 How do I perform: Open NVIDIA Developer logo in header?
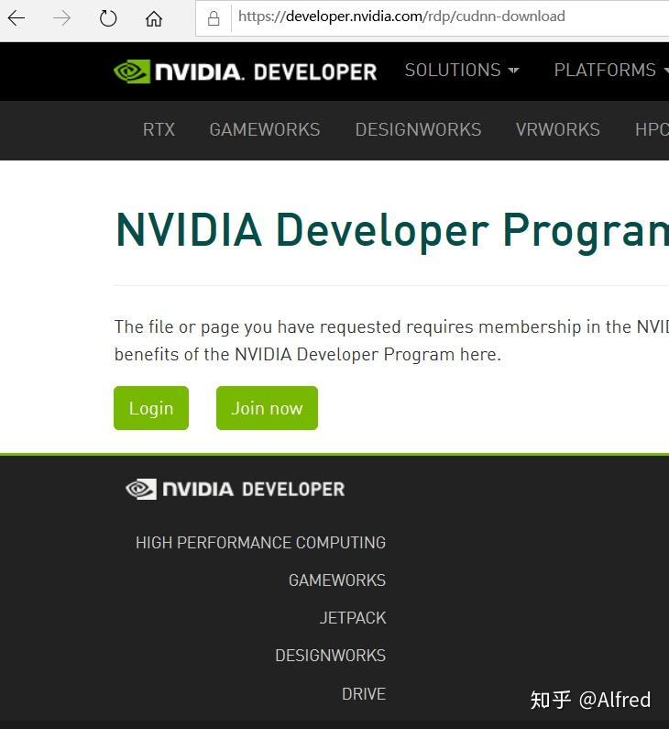(245, 72)
